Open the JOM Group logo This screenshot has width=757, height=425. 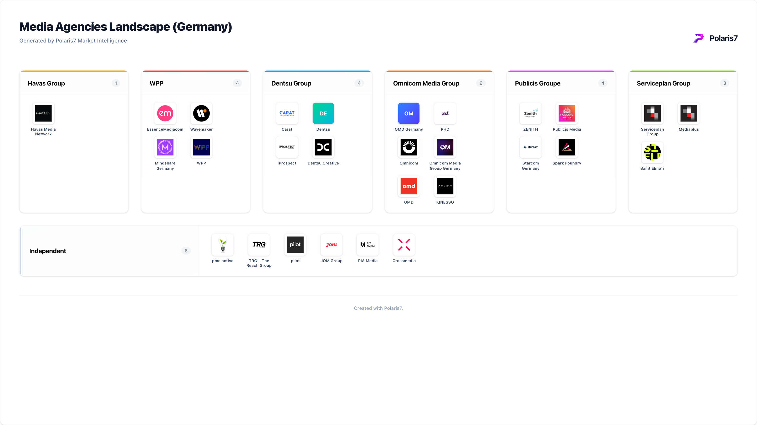[331, 245]
